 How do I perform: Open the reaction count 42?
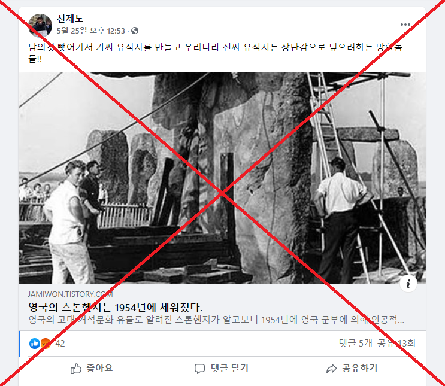tap(60, 344)
